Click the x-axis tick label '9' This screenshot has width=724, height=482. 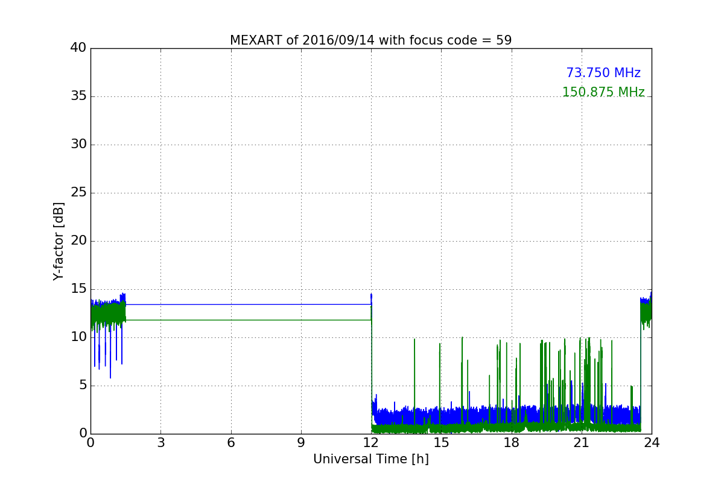click(x=301, y=443)
